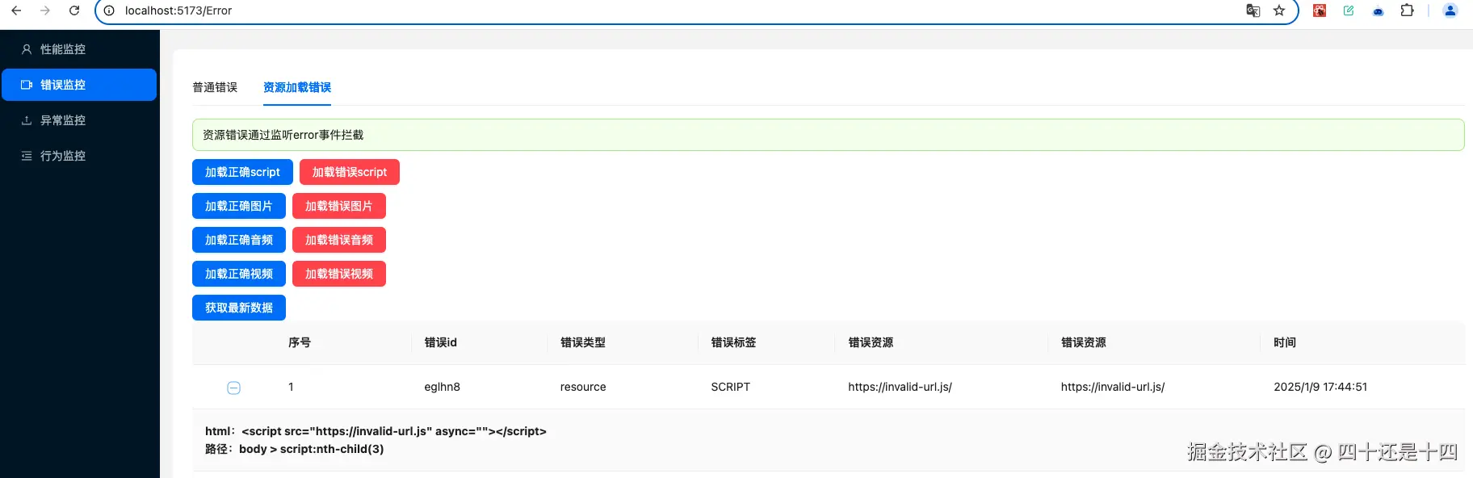Go back with the browser back arrow
This screenshot has width=1473, height=478.
16,10
